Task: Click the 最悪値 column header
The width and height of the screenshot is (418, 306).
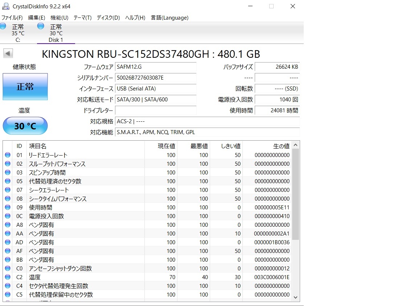Action: [x=194, y=146]
